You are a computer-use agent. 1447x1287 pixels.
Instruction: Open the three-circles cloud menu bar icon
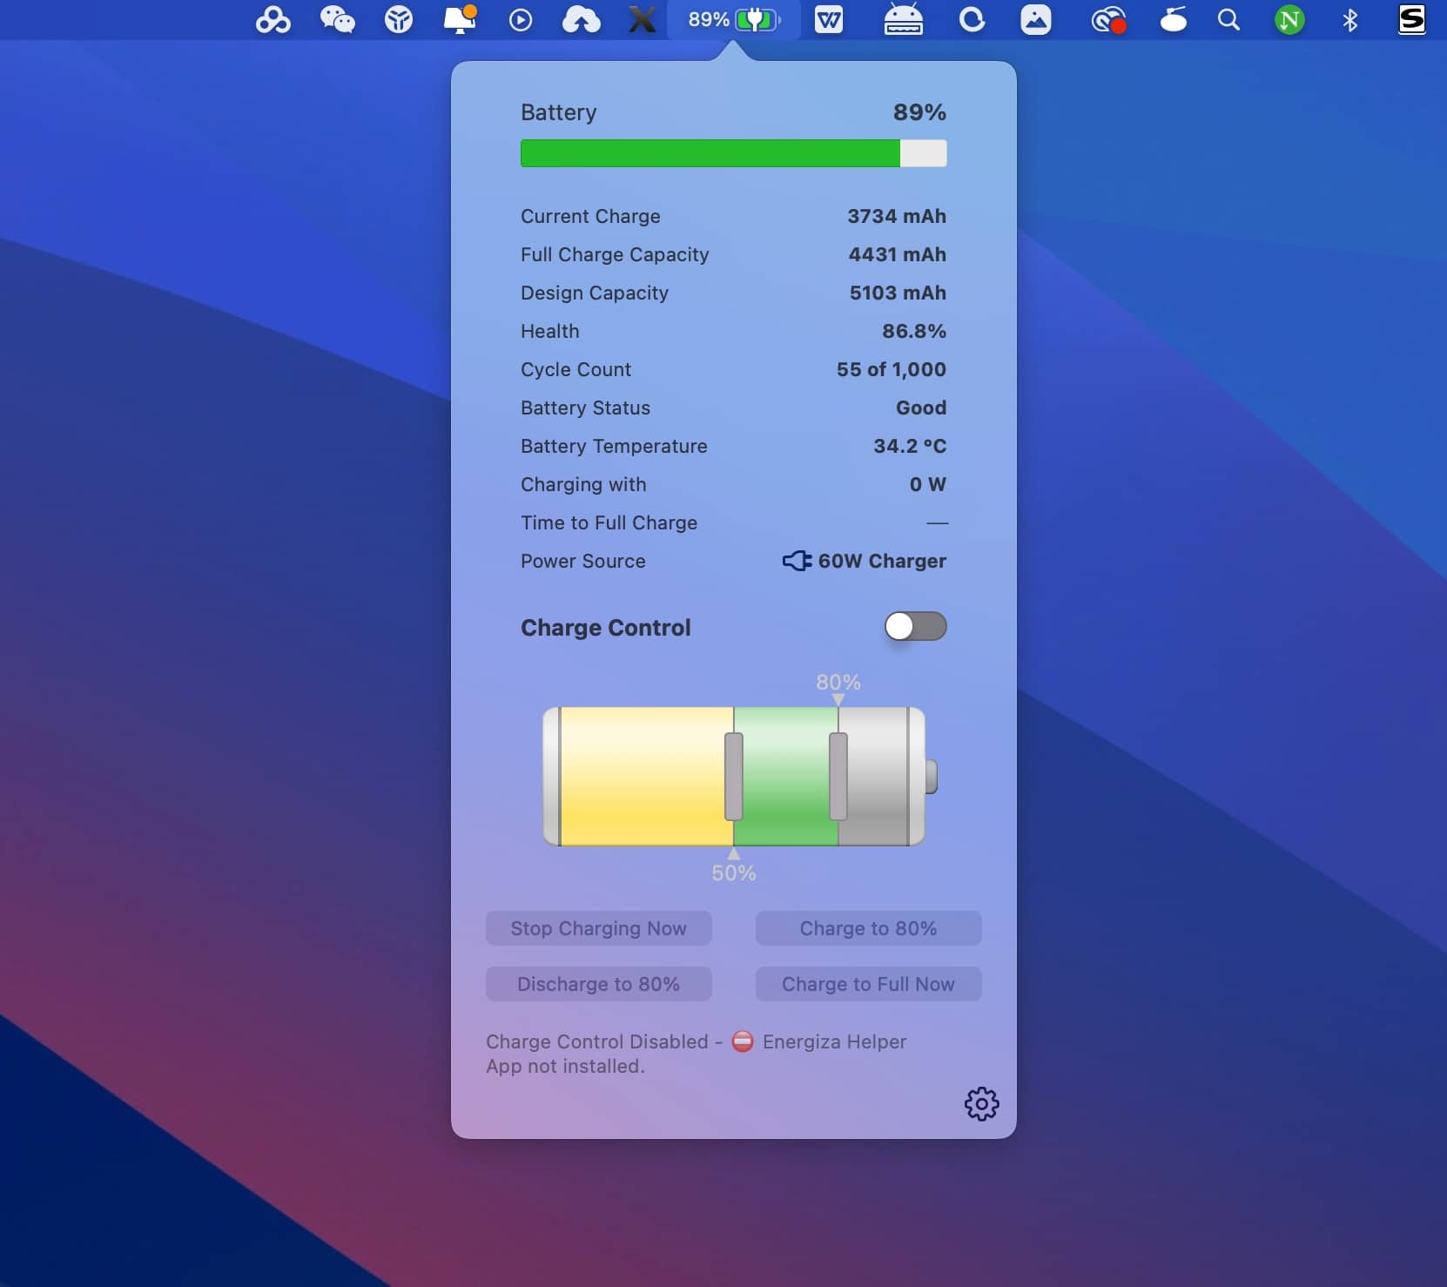tap(273, 19)
